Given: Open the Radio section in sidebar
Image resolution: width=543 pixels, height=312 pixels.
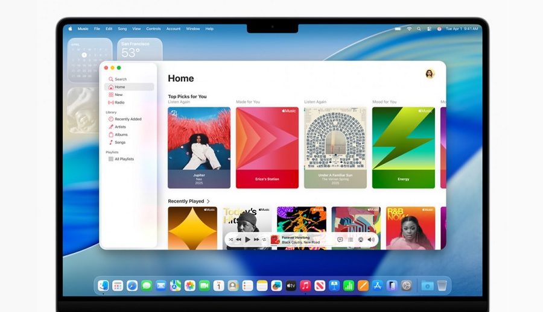Looking at the screenshot, I should tap(119, 102).
